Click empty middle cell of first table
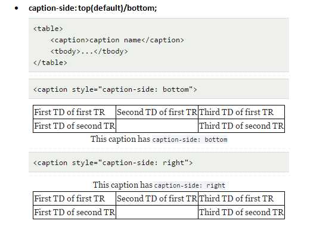 point(157,126)
